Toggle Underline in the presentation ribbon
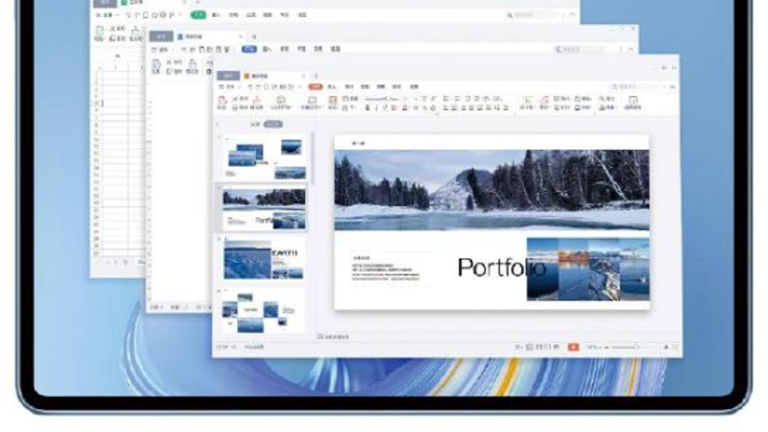The height and width of the screenshot is (432, 768). (x=385, y=108)
